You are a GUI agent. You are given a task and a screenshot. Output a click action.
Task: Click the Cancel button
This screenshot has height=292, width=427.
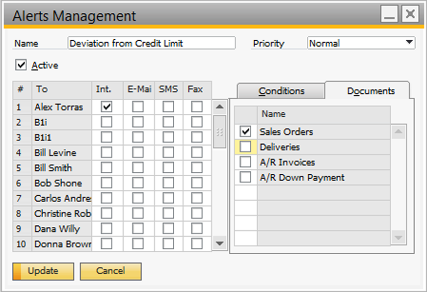(110, 271)
